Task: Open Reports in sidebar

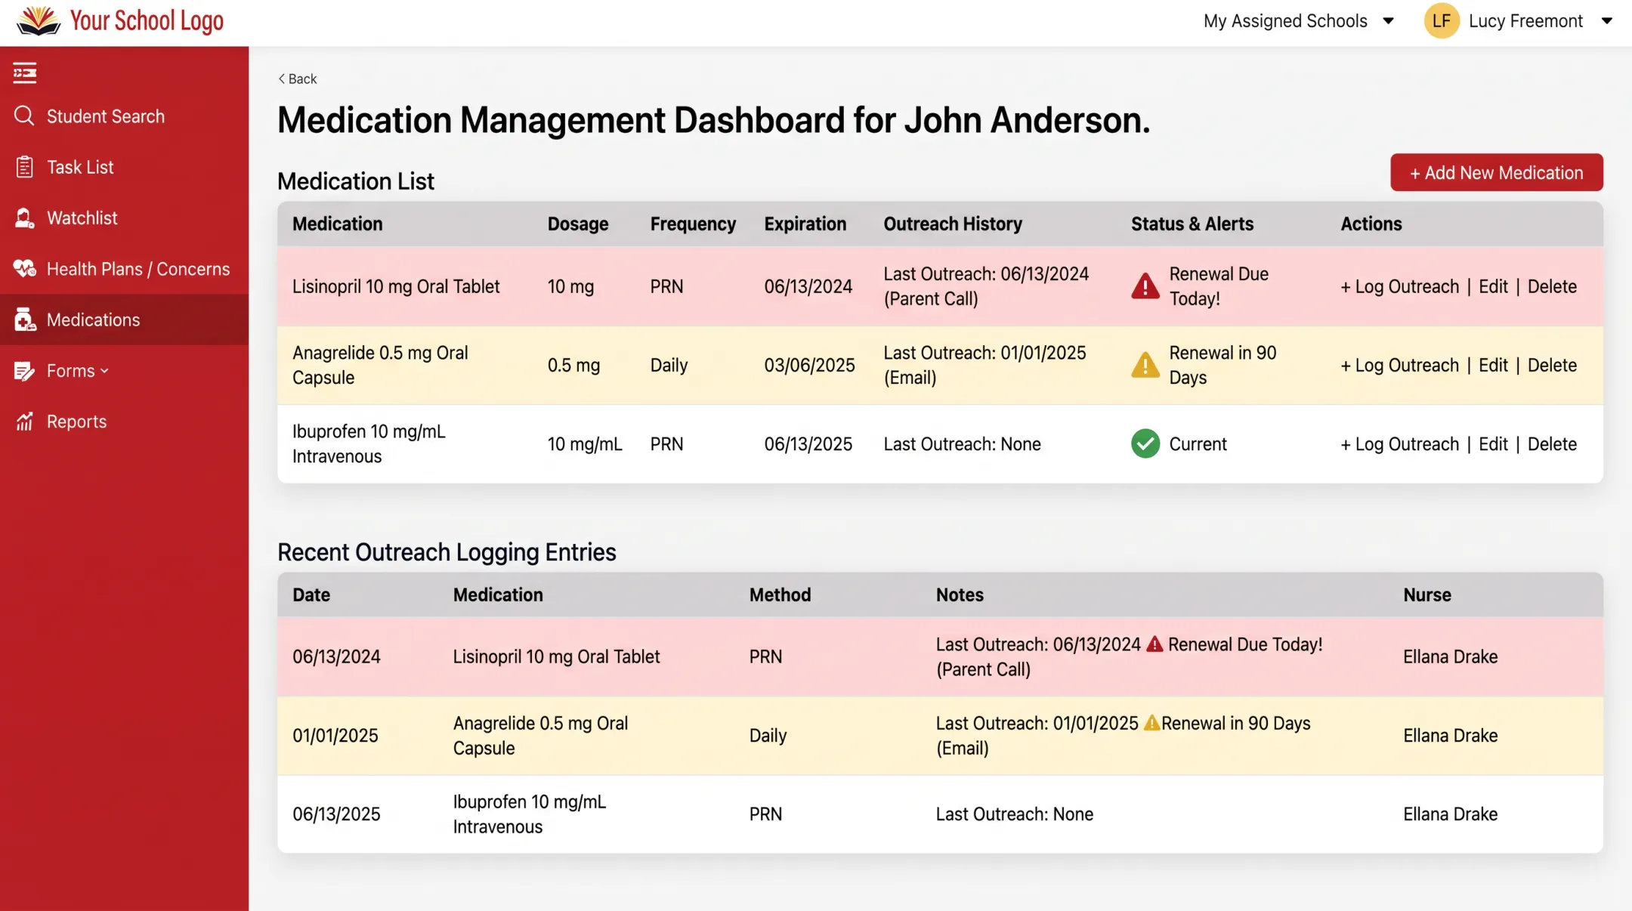Action: pyautogui.click(x=124, y=422)
